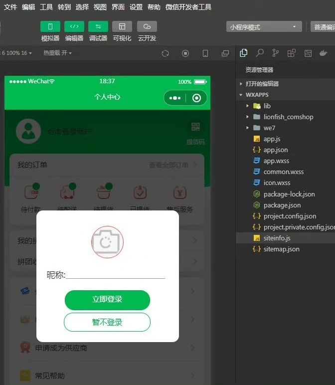Expand the lionfish_comshop folder
The image size is (335, 385).
coord(288,117)
